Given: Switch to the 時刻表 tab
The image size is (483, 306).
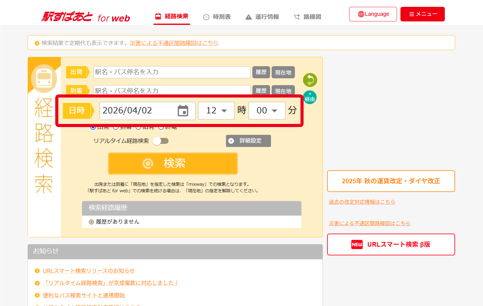Looking at the screenshot, I should click(x=217, y=17).
